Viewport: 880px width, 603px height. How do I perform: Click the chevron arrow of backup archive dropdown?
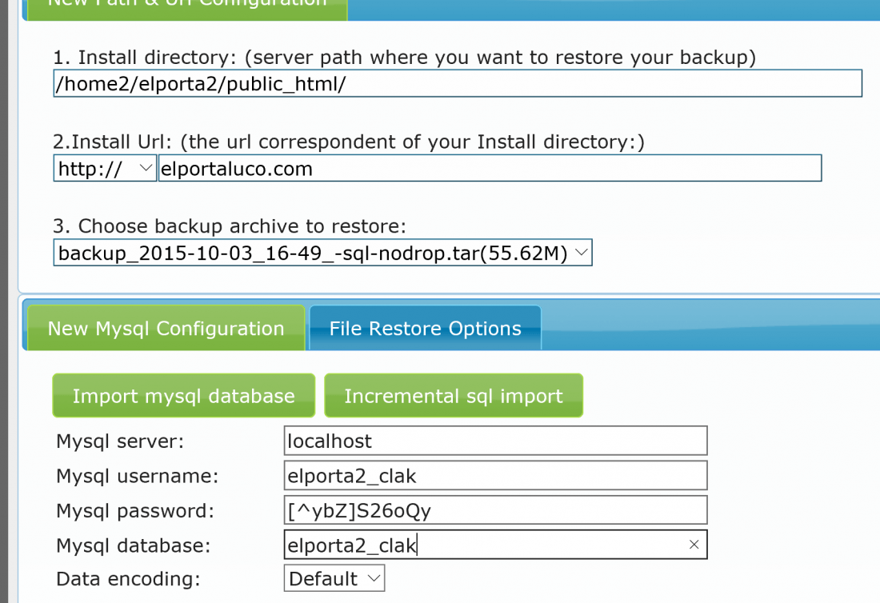click(x=582, y=253)
